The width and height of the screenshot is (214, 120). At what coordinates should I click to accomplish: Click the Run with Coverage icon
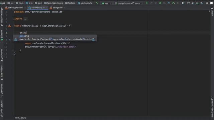[165, 3]
